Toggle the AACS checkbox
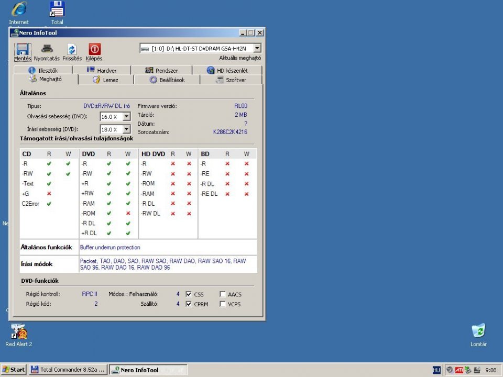Image resolution: width=503 pixels, height=377 pixels. click(223, 294)
